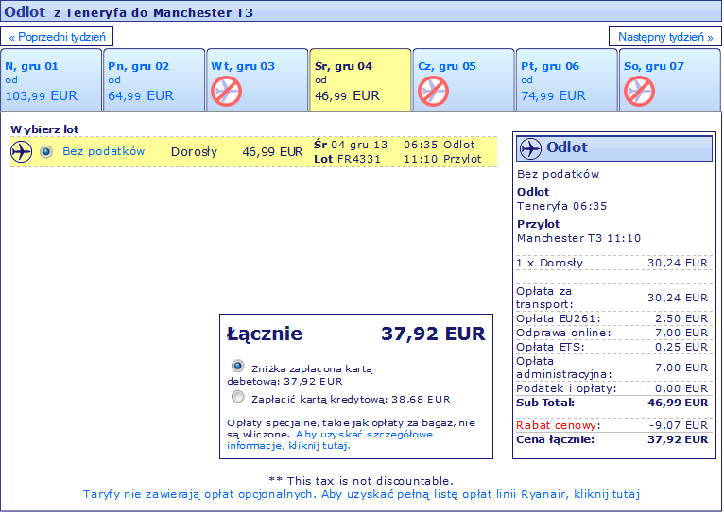Choose the pay by credit card option
Screen dimensions: 724x514
[x=238, y=397]
